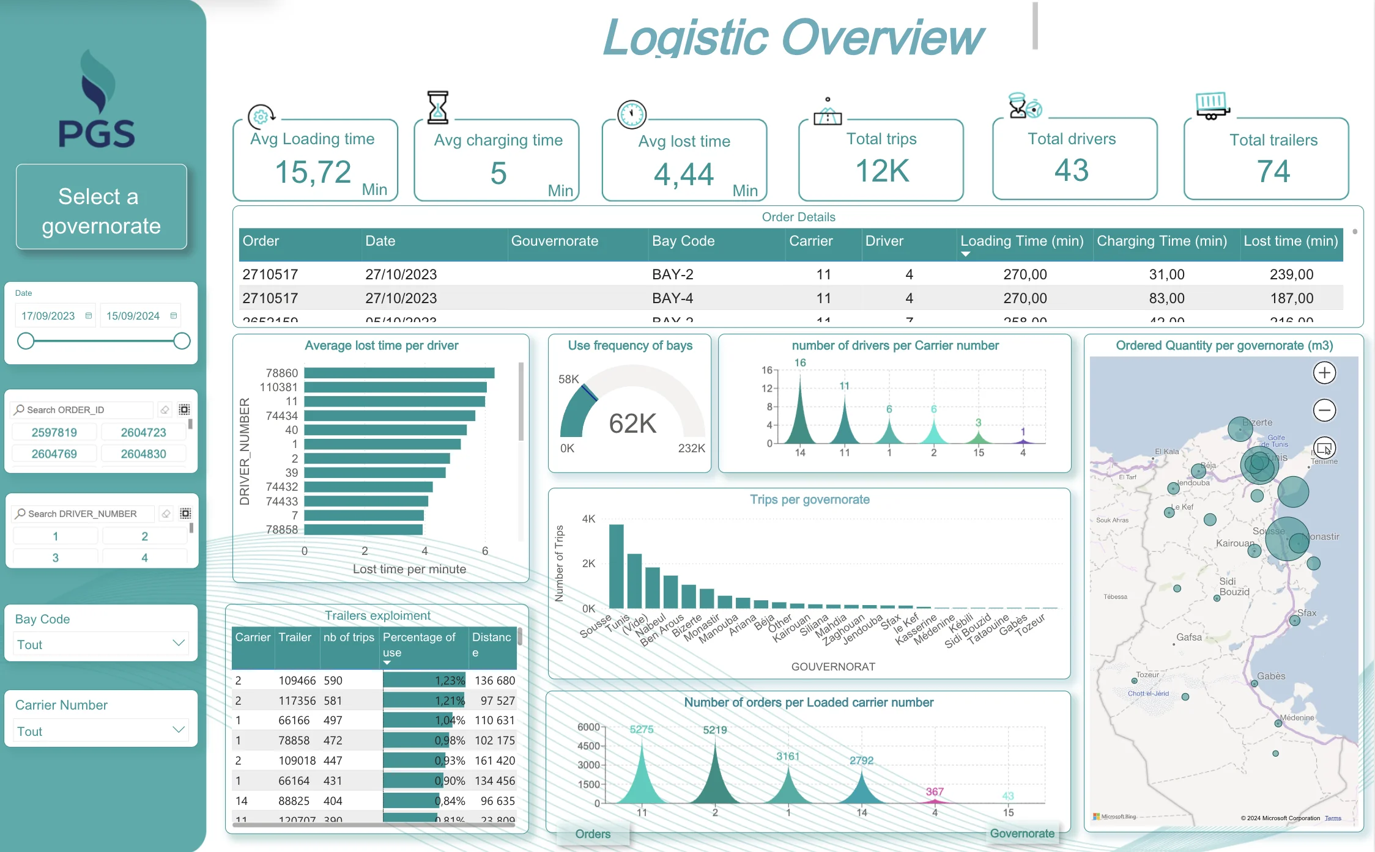
Task: Open calendar picker for start date
Action: (89, 316)
